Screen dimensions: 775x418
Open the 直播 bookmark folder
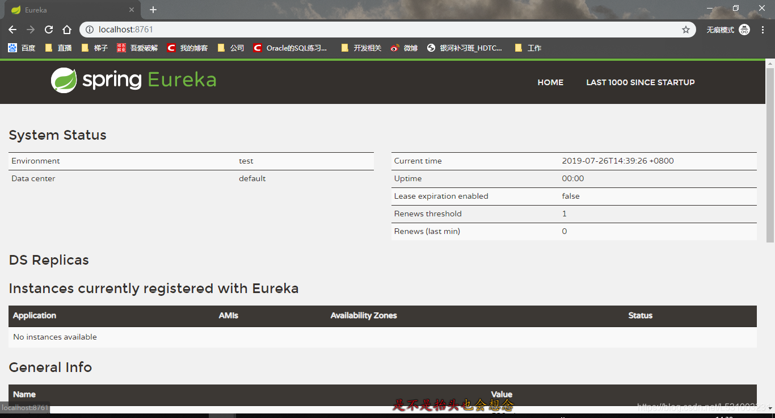pyautogui.click(x=58, y=48)
